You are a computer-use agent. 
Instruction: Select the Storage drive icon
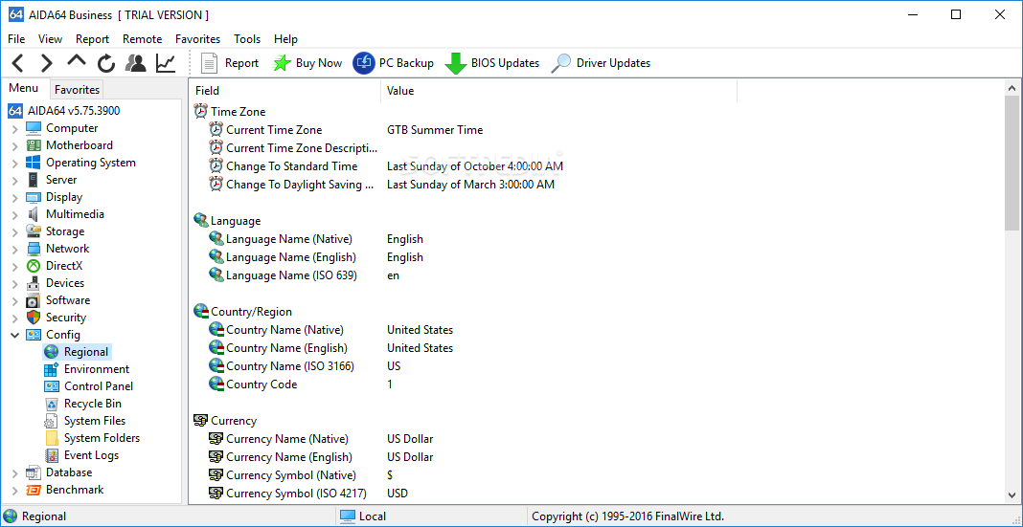coord(34,231)
